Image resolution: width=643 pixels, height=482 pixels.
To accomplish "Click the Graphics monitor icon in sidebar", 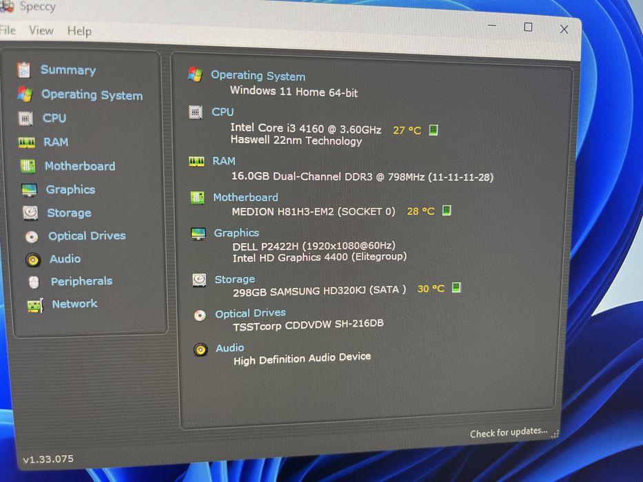I will pyautogui.click(x=29, y=190).
